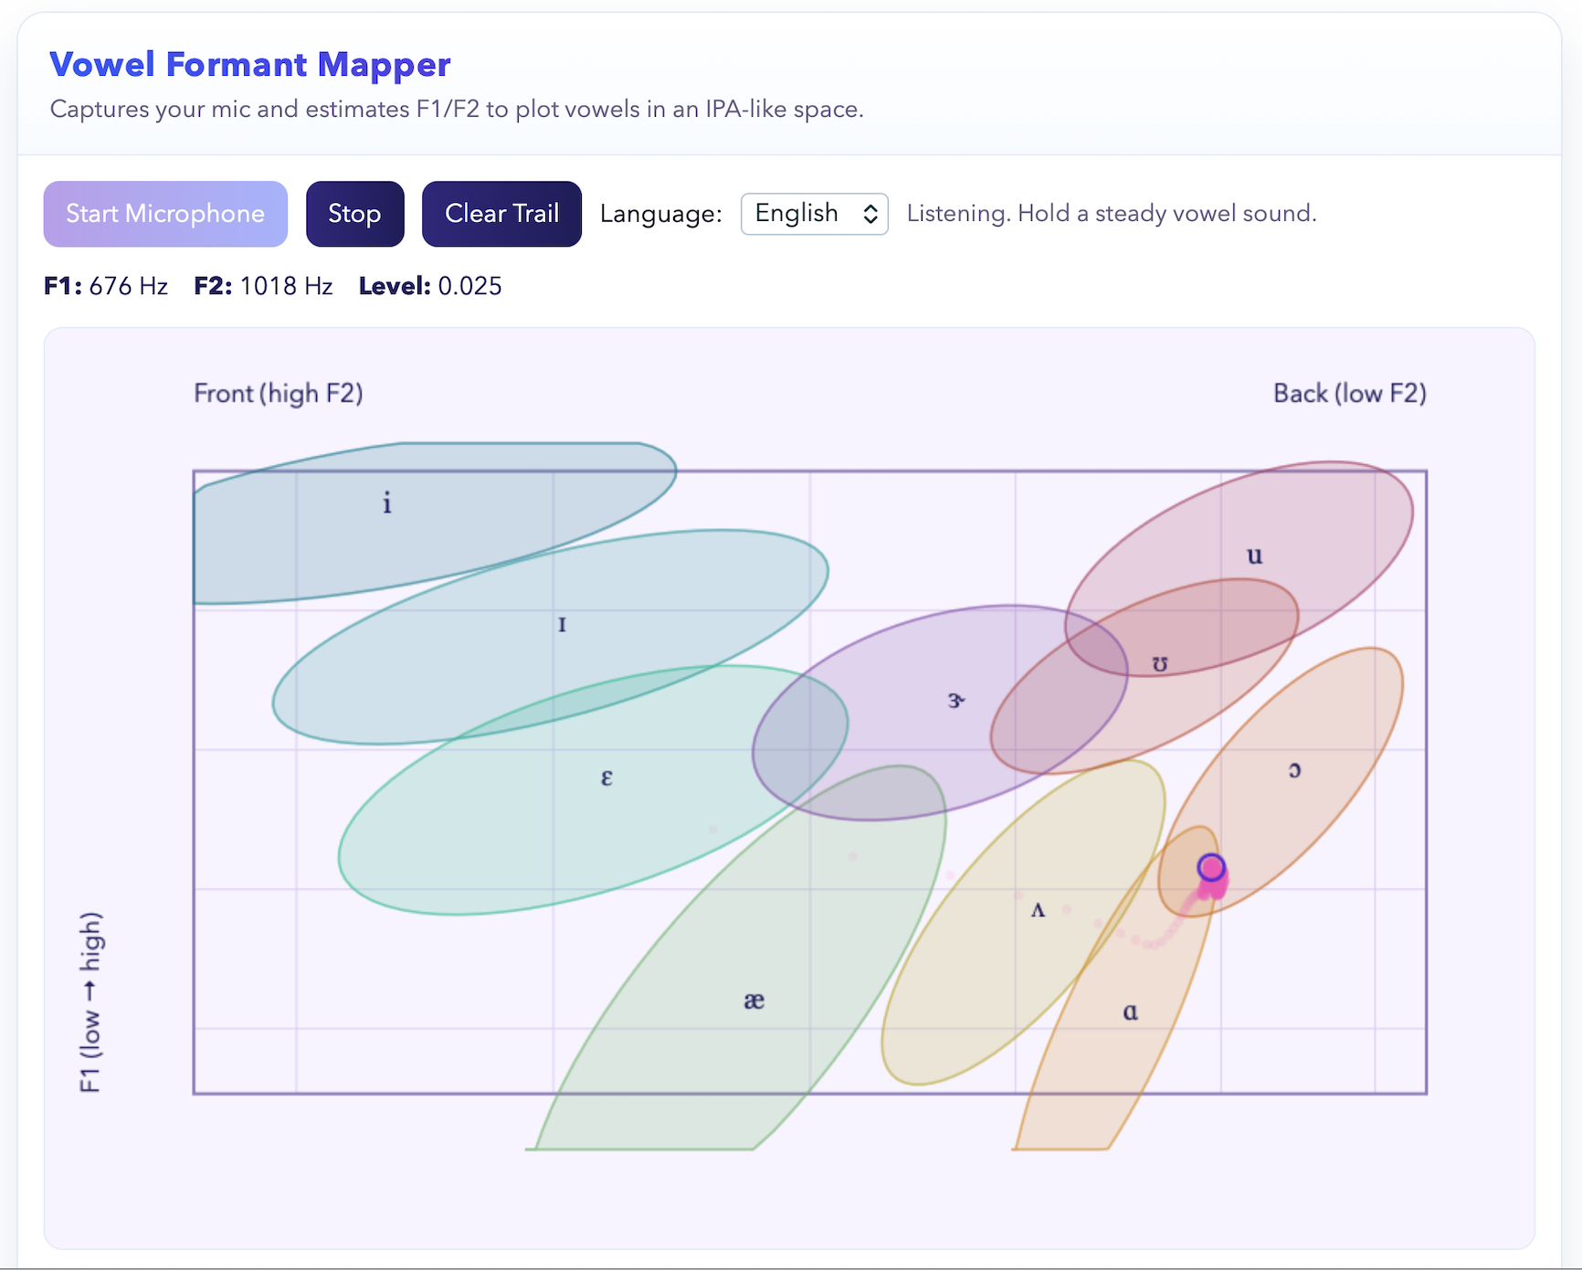Open the English language dropdown
The height and width of the screenshot is (1270, 1582).
coord(814,214)
